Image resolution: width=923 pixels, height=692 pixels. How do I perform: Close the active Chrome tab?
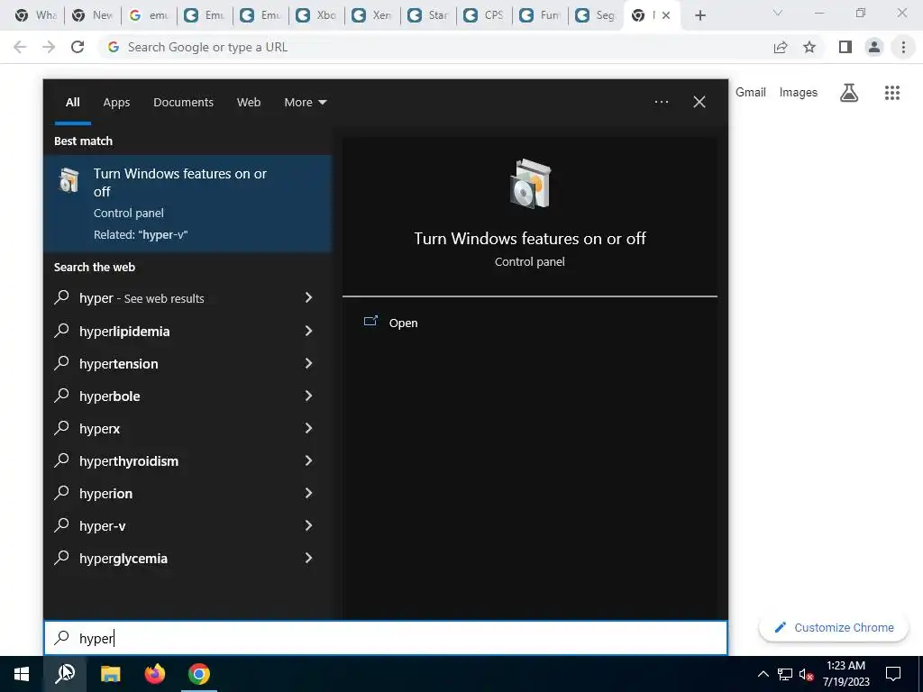coord(666,15)
